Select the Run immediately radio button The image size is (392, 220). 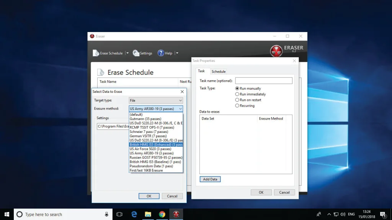237,94
